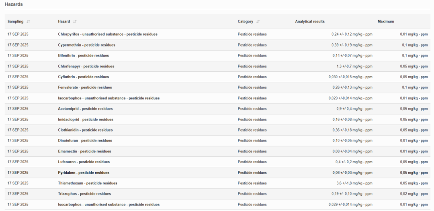The width and height of the screenshot is (434, 211).
Task: Click the Maximum column header
Action: point(385,22)
